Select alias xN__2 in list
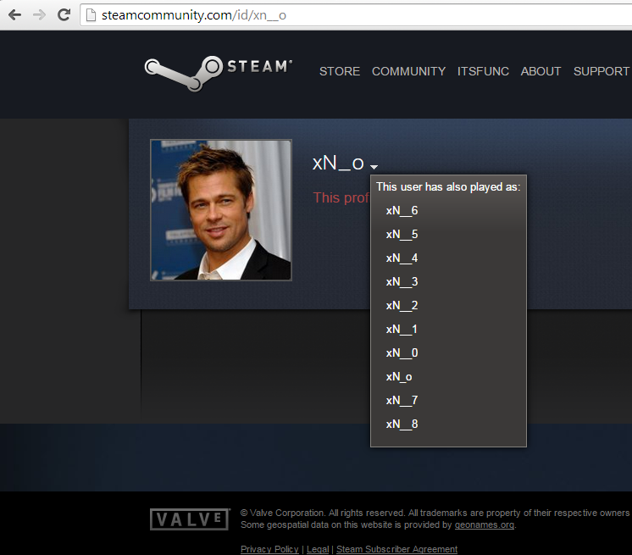Screen dimensions: 632x555 [x=402, y=306]
